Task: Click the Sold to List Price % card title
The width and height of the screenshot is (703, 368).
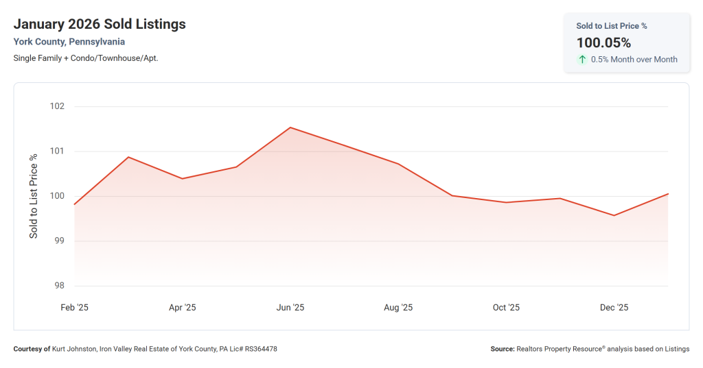Action: point(612,26)
